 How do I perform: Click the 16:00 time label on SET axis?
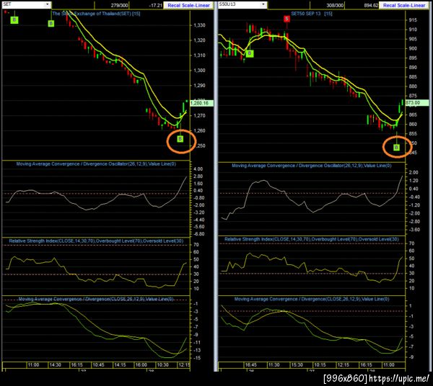coord(141,365)
